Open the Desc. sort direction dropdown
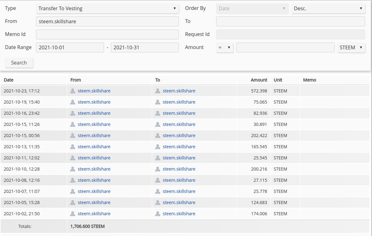 click(x=328, y=8)
